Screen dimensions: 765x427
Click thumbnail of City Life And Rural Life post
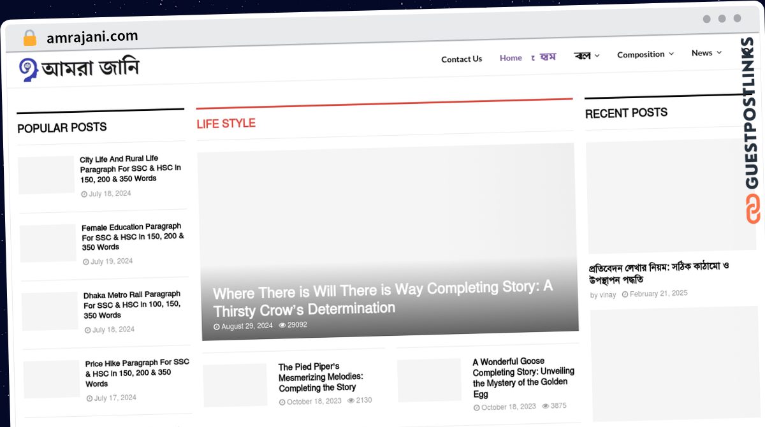click(46, 175)
